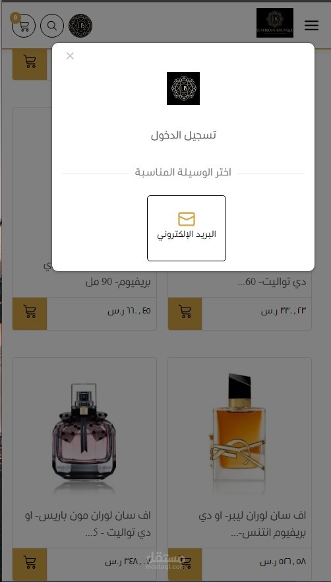This screenshot has height=582, width=331.
Task: Open the hamburger menu in the header
Action: pos(311,26)
